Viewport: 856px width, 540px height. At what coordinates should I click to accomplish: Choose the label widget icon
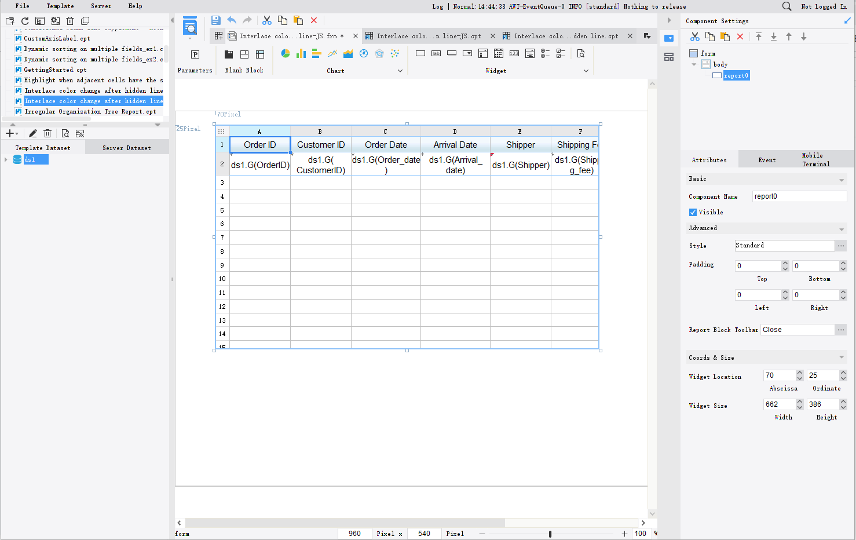tap(436, 53)
